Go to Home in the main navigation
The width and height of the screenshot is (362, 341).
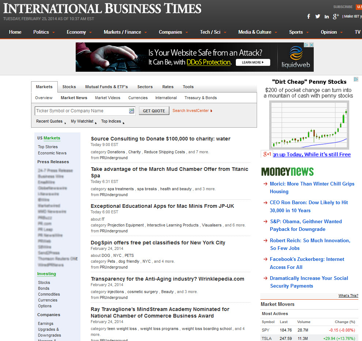(15, 32)
